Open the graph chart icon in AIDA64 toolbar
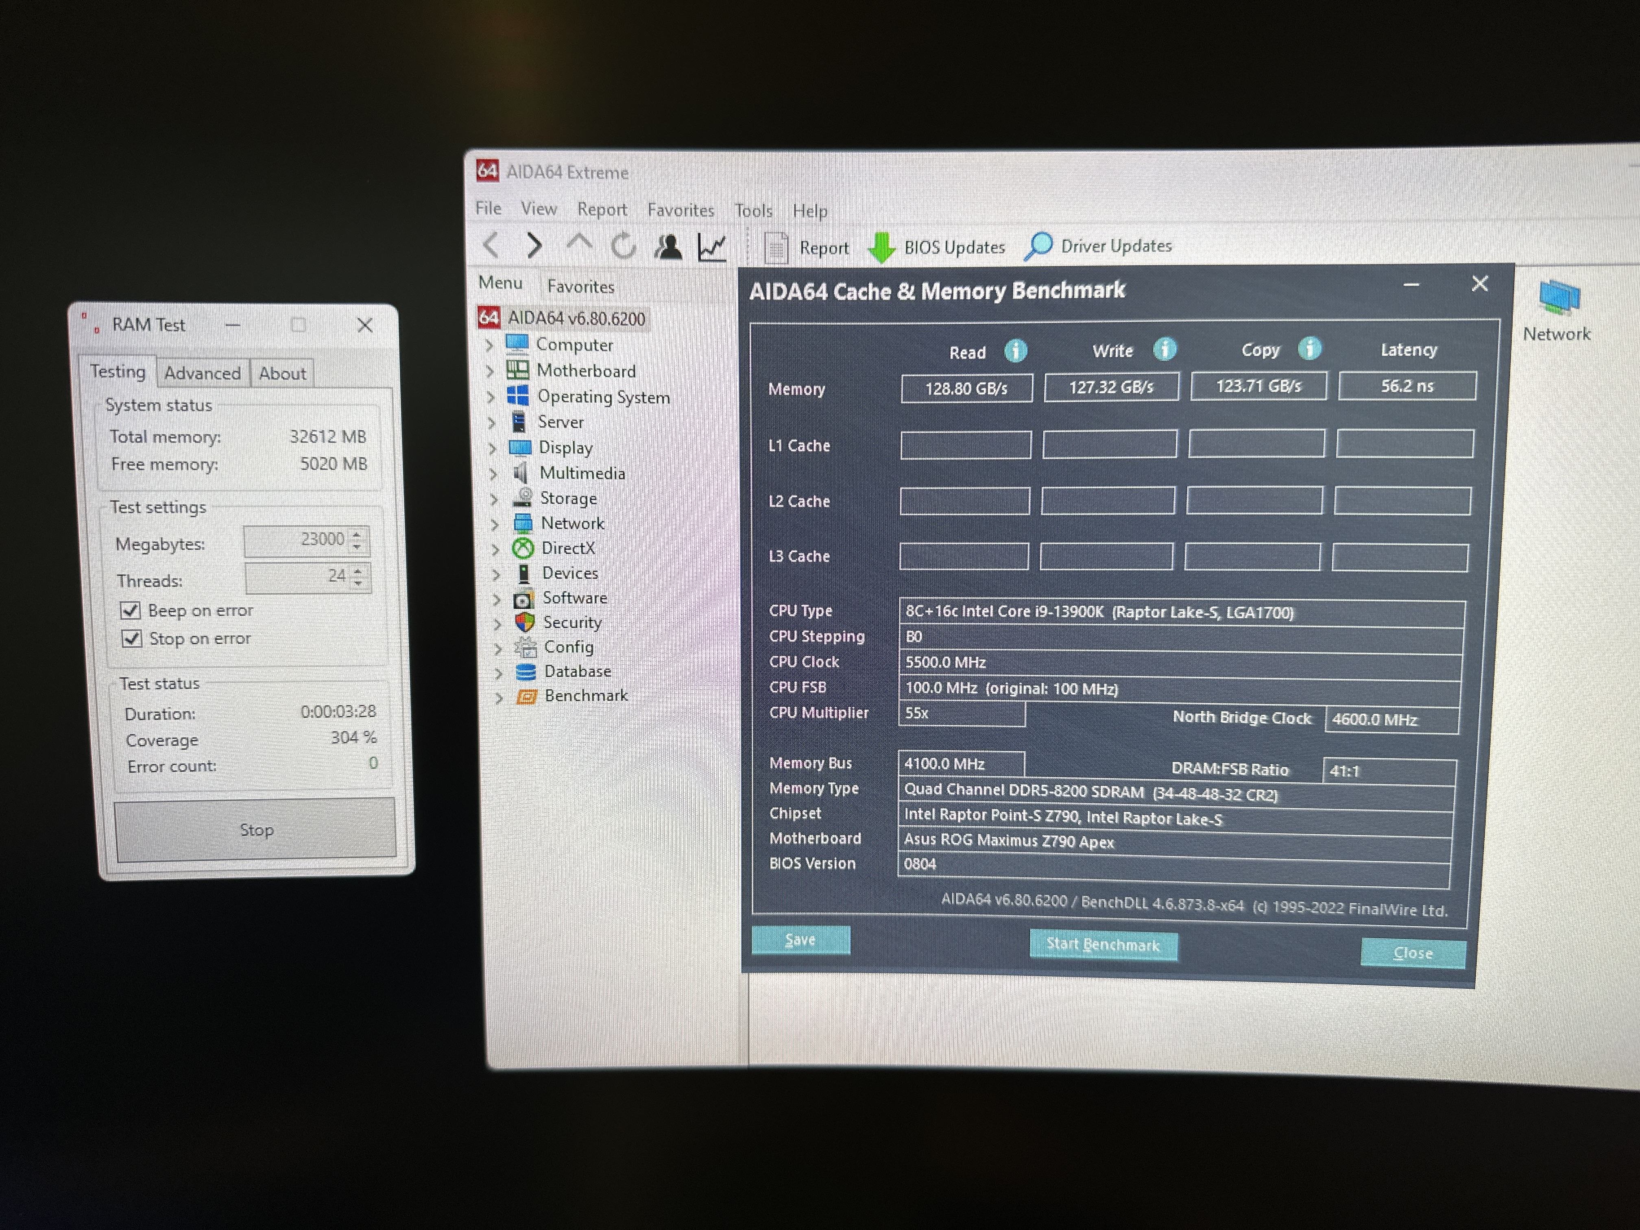 (x=712, y=247)
